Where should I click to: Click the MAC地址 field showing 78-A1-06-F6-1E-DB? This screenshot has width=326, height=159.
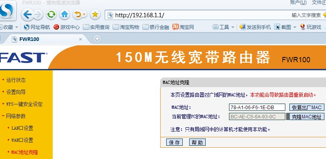pyautogui.click(x=257, y=107)
